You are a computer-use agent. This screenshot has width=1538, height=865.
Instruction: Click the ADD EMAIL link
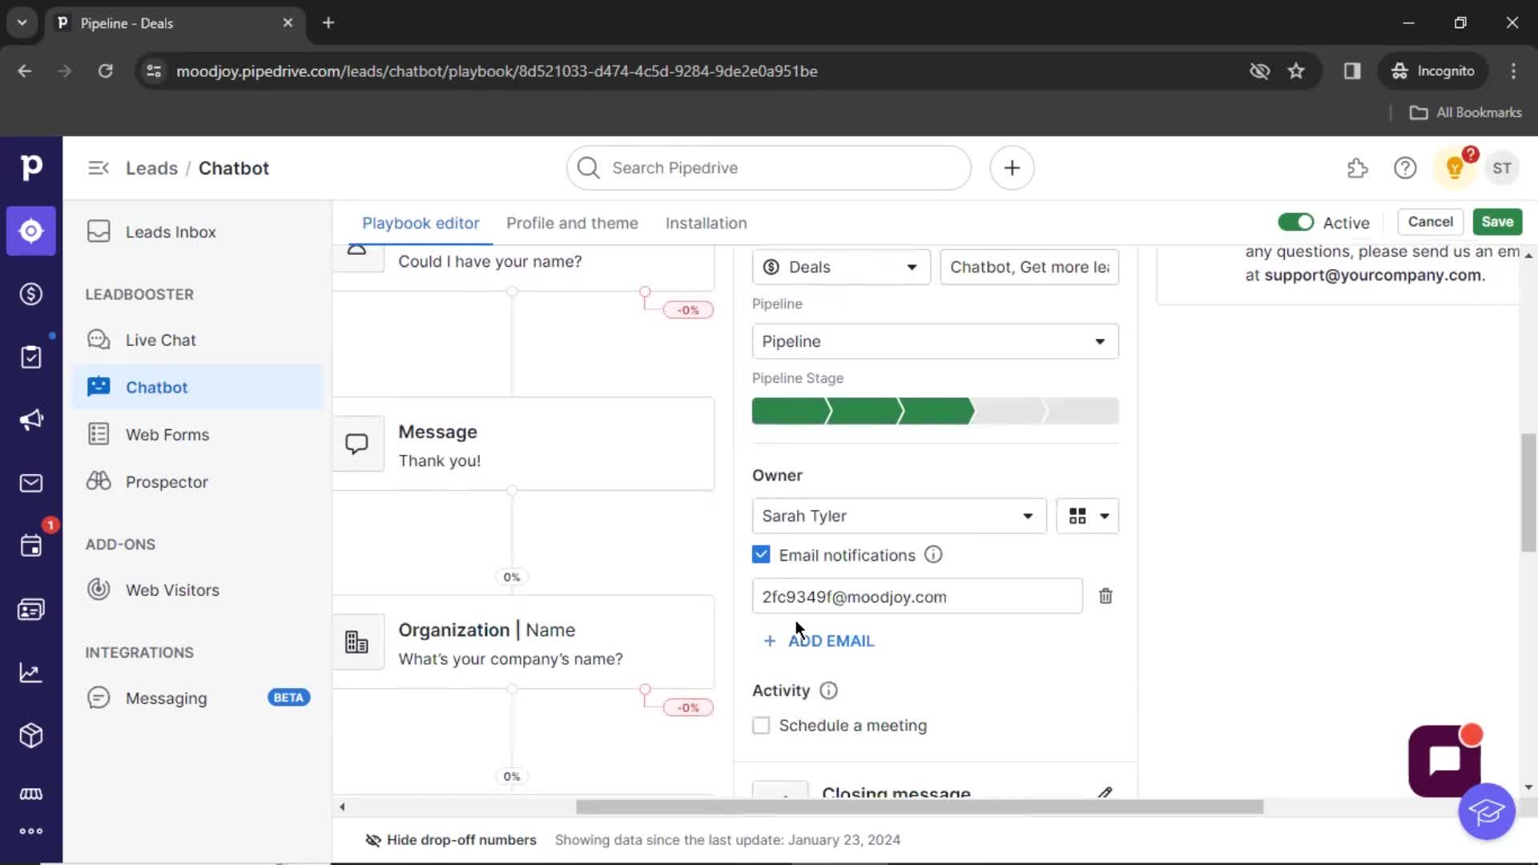pos(819,641)
